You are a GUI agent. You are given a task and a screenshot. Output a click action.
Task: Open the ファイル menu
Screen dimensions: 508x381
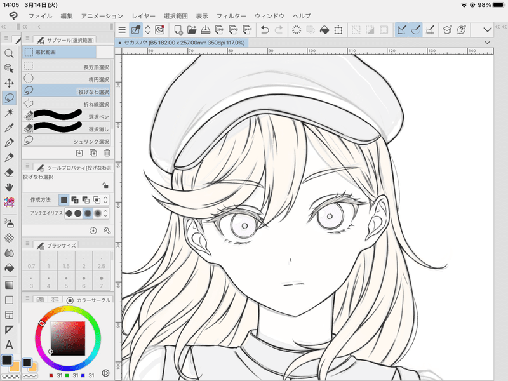[x=40, y=16]
